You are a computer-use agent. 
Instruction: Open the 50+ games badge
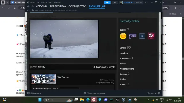pyautogui.click(x=133, y=36)
